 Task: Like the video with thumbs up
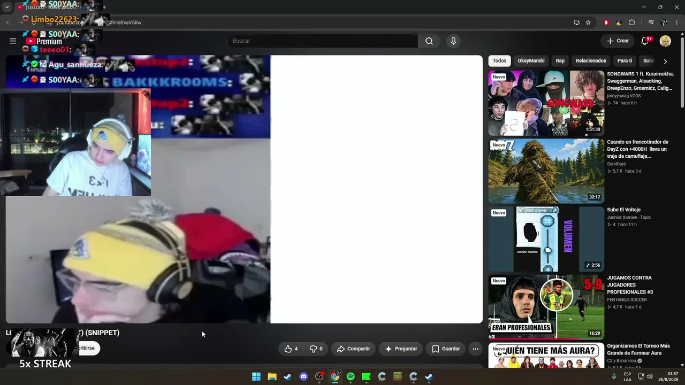[291, 349]
